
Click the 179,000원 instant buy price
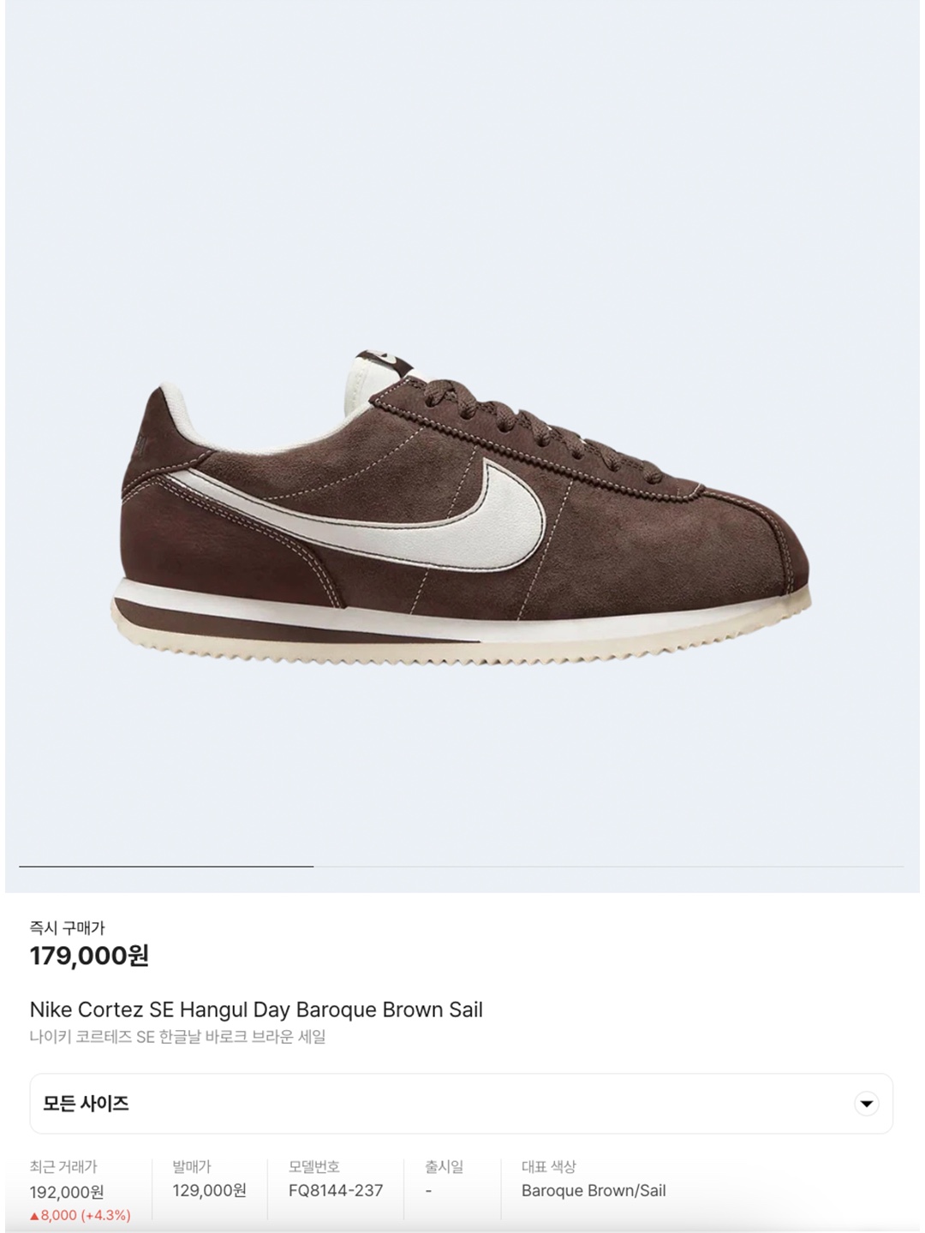(x=89, y=956)
